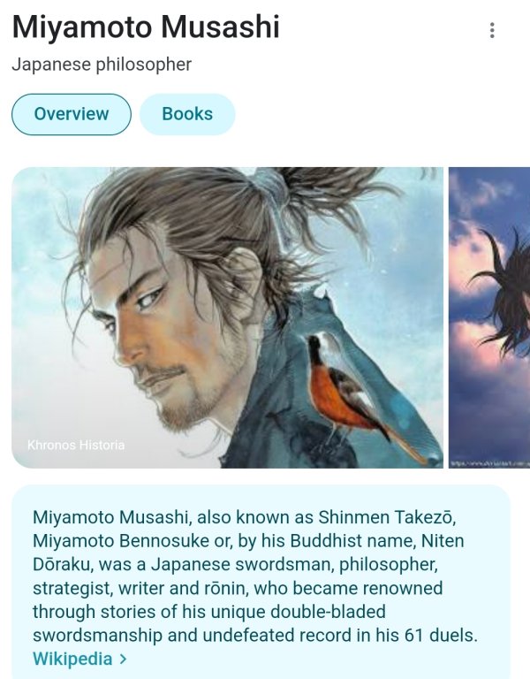The image size is (530, 679).
Task: Tap the Khronos Historia source label
Action: tap(76, 446)
